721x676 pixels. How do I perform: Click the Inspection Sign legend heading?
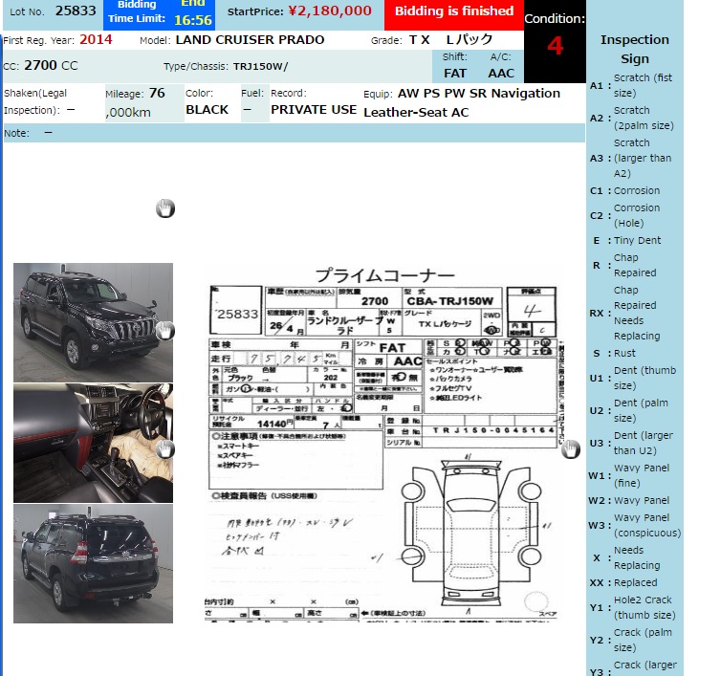click(x=634, y=49)
